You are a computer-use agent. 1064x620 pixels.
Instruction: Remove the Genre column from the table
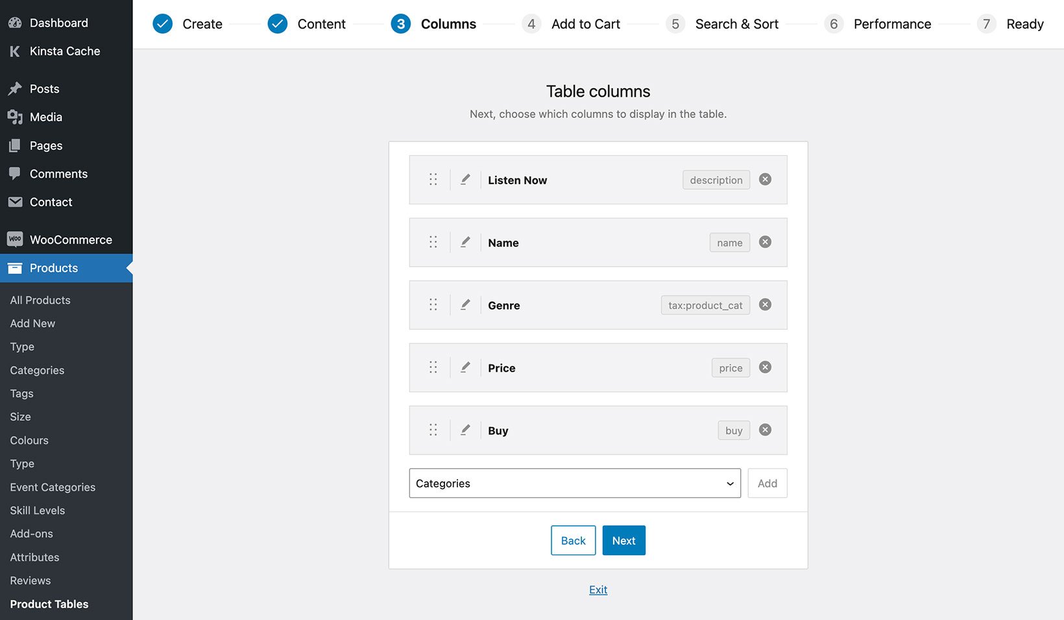coord(765,304)
